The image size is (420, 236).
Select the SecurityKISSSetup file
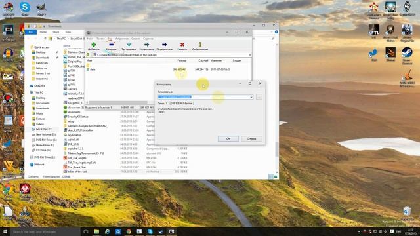[77, 117]
